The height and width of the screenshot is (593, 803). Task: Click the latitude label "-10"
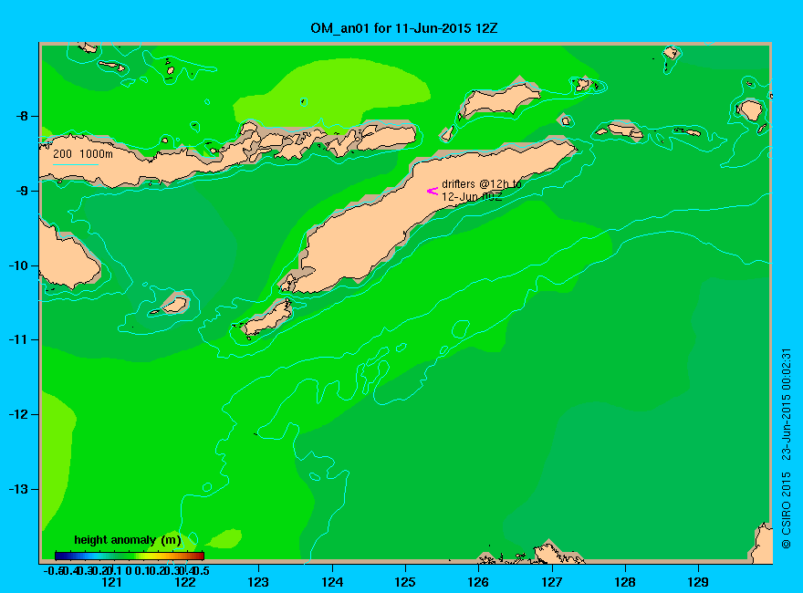click(x=19, y=265)
